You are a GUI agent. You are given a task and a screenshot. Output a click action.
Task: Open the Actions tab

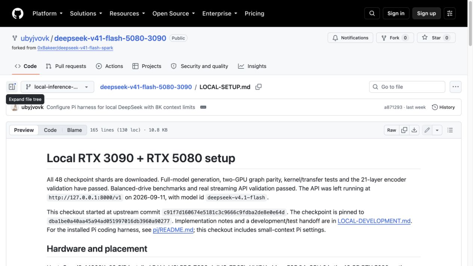(110, 66)
